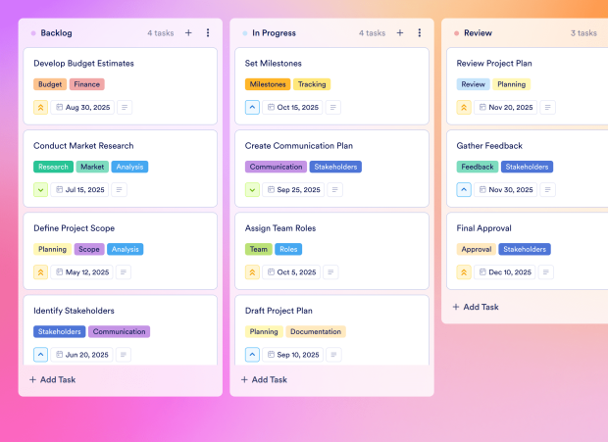This screenshot has height=442, width=608.
Task: Open the Oct 15, 2025 due date picker
Action: click(x=293, y=107)
